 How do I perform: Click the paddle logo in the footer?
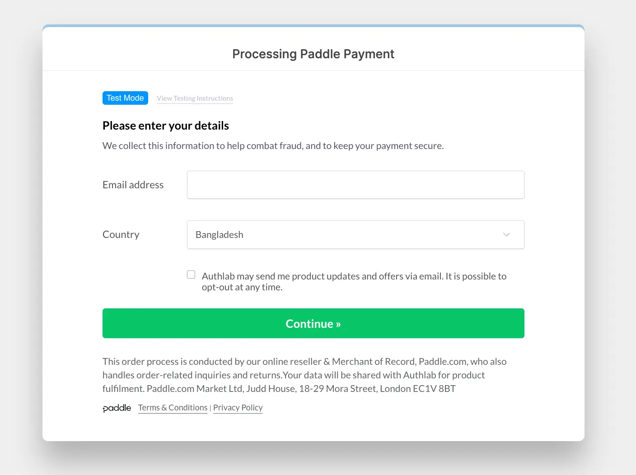117,408
